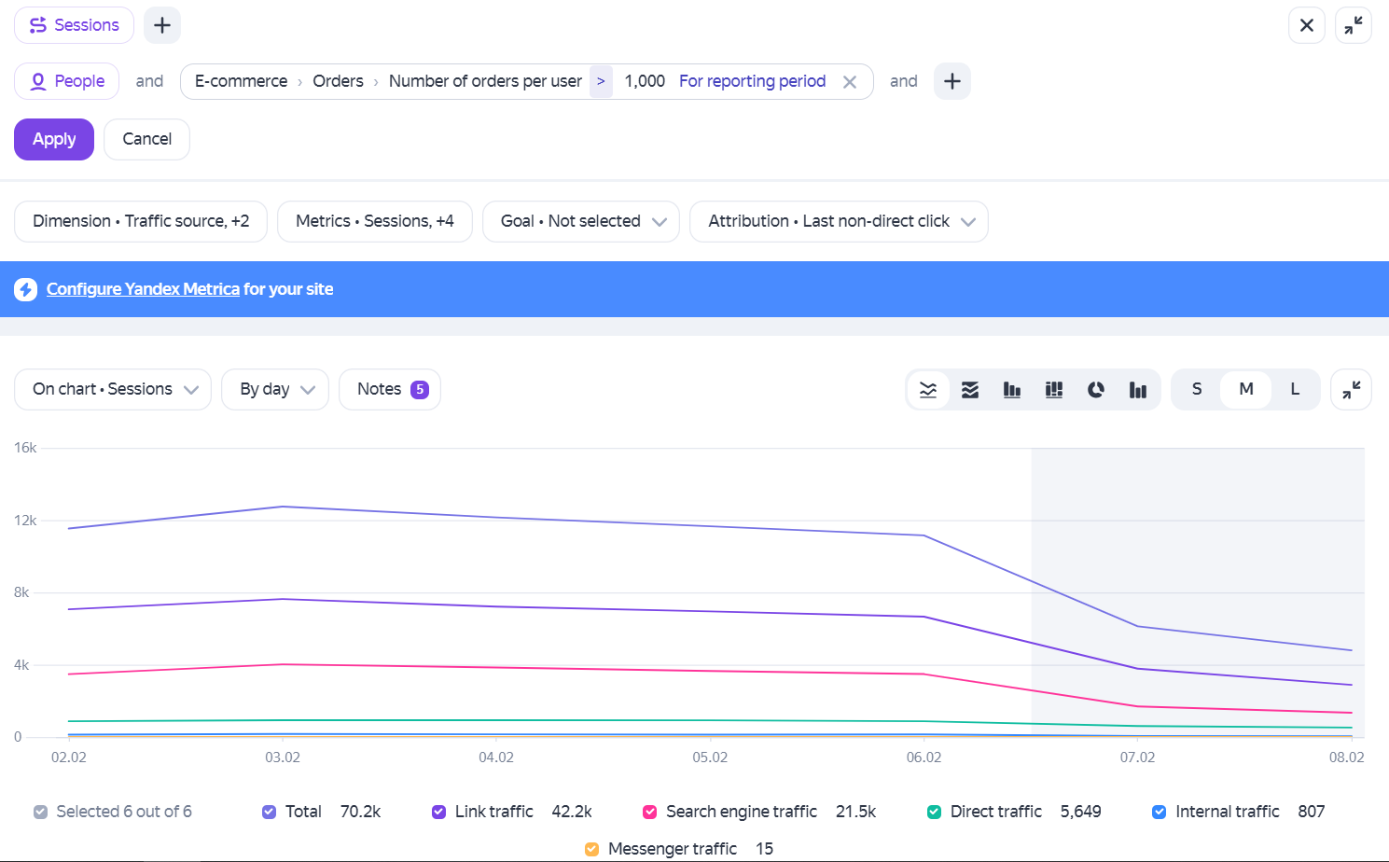Switch chart size to S

1197,389
